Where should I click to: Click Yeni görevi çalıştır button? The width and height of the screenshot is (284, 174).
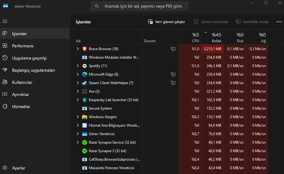click(167, 22)
